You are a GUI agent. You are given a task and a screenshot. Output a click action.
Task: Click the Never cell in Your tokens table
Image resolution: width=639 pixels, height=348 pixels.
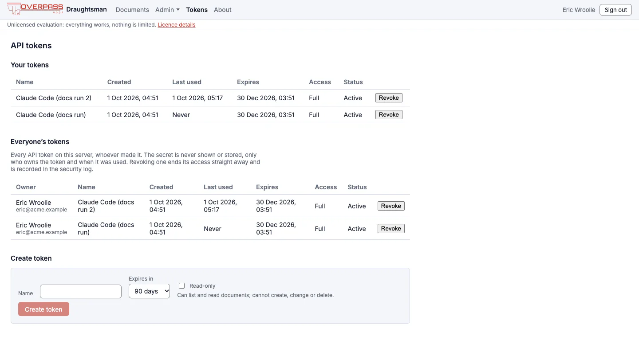[x=181, y=115]
